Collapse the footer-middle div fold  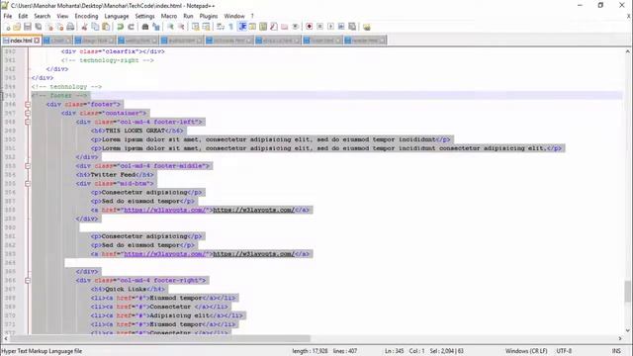click(x=28, y=166)
